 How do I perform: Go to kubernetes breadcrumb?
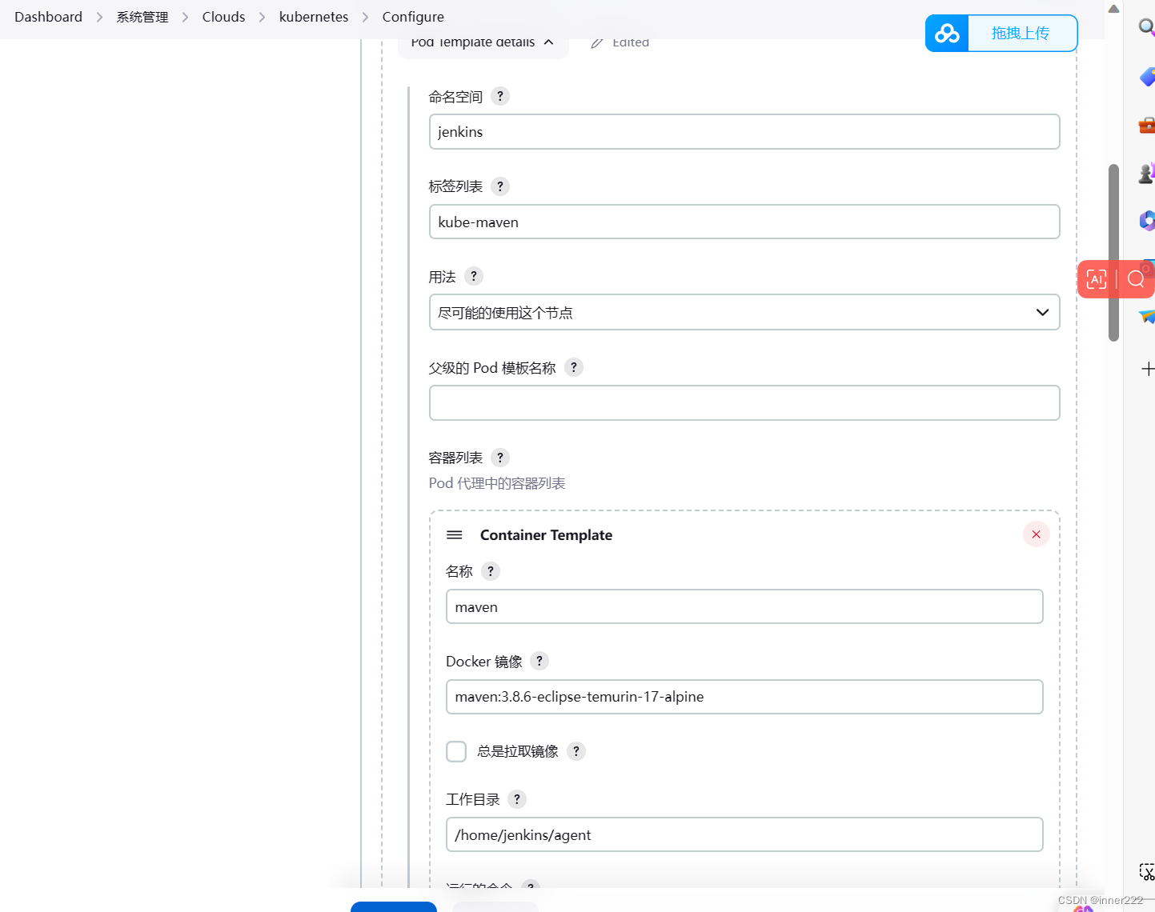coord(314,17)
